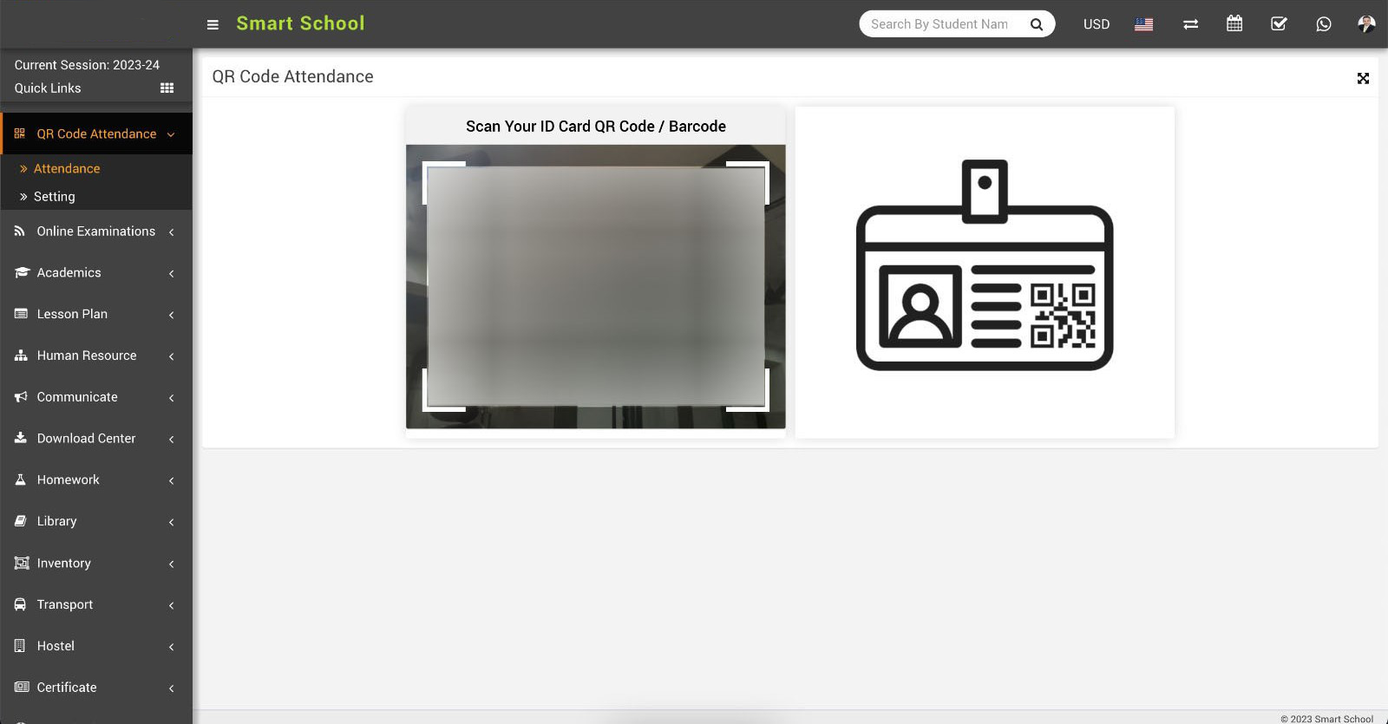Screen dimensions: 1388x724
Task: Open the task checklist icon
Action: click(1279, 24)
